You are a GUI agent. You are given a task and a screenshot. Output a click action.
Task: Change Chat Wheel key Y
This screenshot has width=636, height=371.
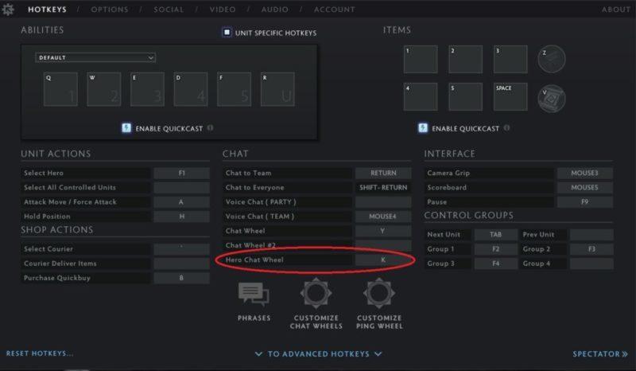point(383,231)
